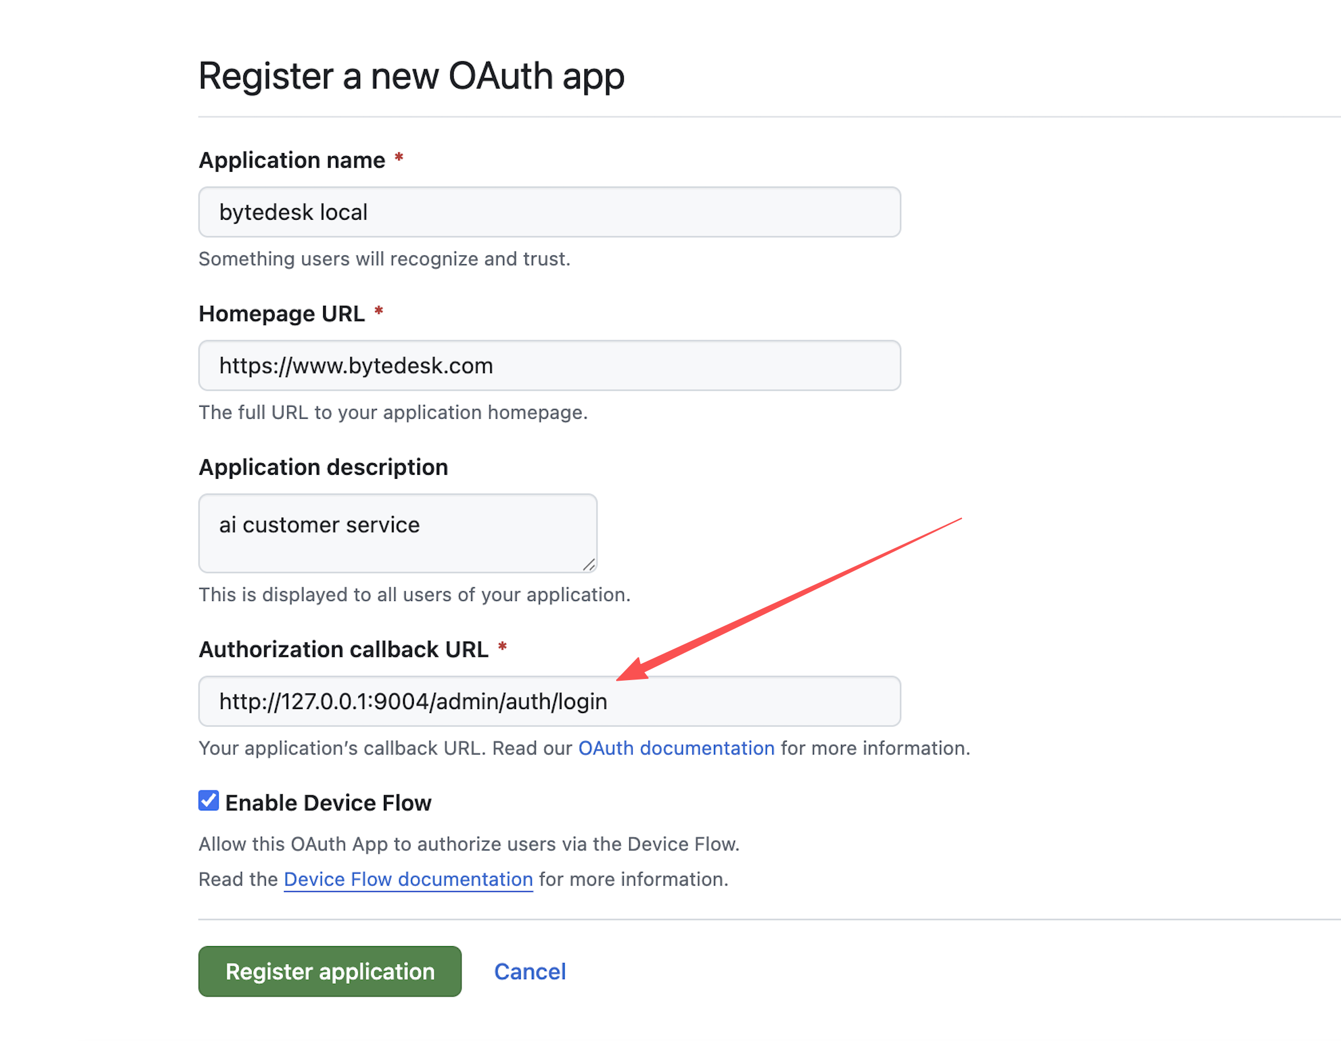1341x1041 pixels.
Task: Click the asterisk beside Authorization callback URL
Action: click(502, 647)
